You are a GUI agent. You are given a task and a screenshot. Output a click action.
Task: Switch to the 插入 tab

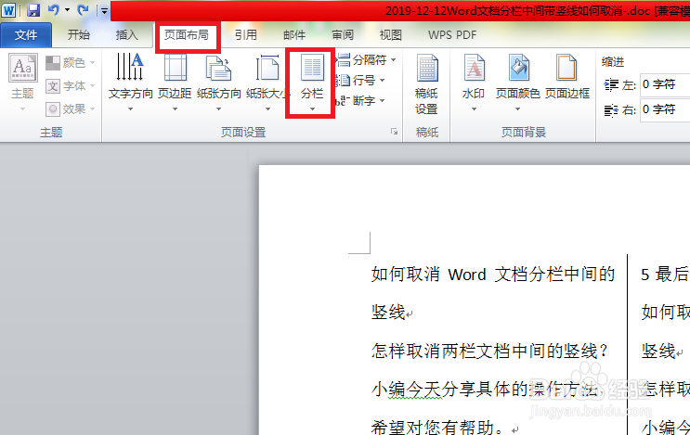pyautogui.click(x=126, y=34)
